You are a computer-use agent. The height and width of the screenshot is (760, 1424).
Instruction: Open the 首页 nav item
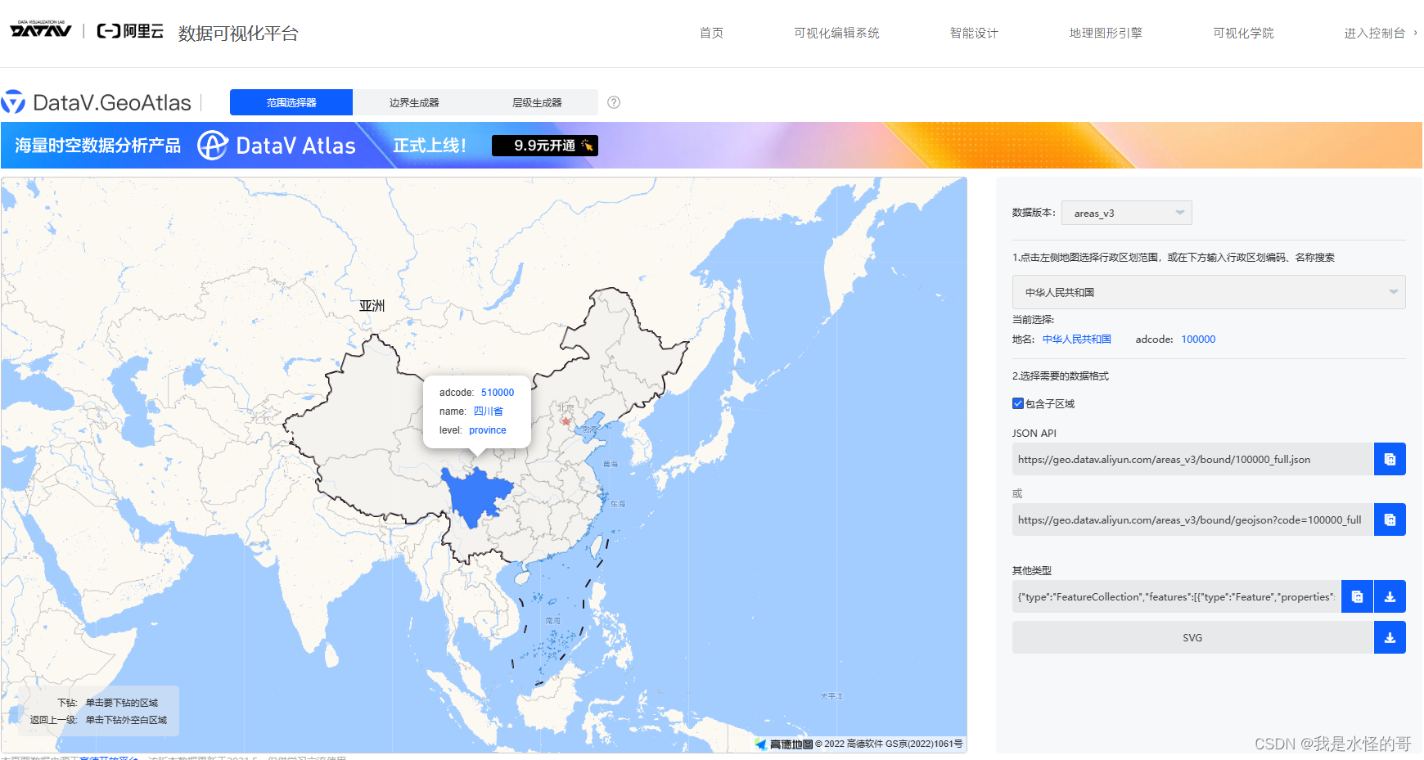click(711, 33)
